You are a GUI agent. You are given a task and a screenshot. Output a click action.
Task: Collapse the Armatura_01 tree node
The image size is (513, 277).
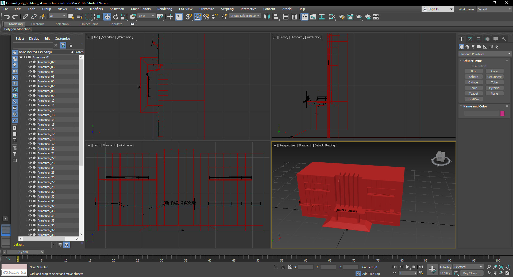pyautogui.click(x=21, y=57)
